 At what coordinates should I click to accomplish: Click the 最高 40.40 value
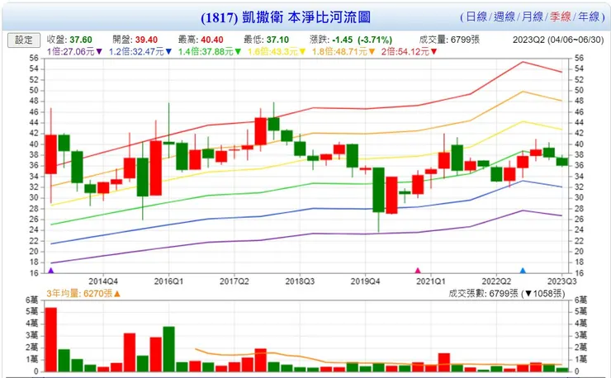pyautogui.click(x=212, y=40)
